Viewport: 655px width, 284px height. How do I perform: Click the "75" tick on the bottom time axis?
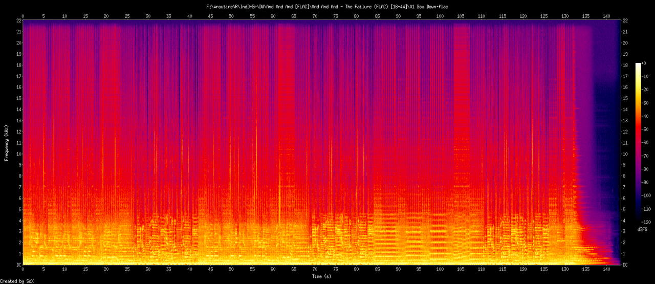point(335,270)
